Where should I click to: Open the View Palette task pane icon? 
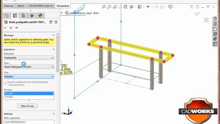[215, 34]
